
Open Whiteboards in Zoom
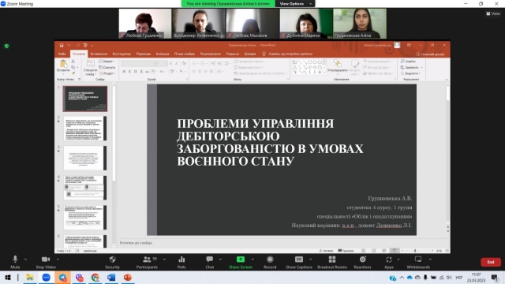418,262
